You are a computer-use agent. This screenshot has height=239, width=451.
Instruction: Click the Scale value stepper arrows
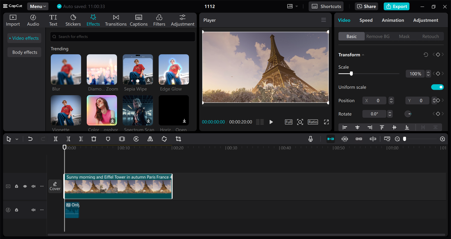[428, 74]
